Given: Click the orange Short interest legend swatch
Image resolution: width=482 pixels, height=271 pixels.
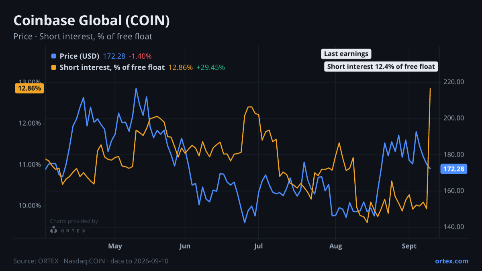Looking at the screenshot, I should [54, 67].
